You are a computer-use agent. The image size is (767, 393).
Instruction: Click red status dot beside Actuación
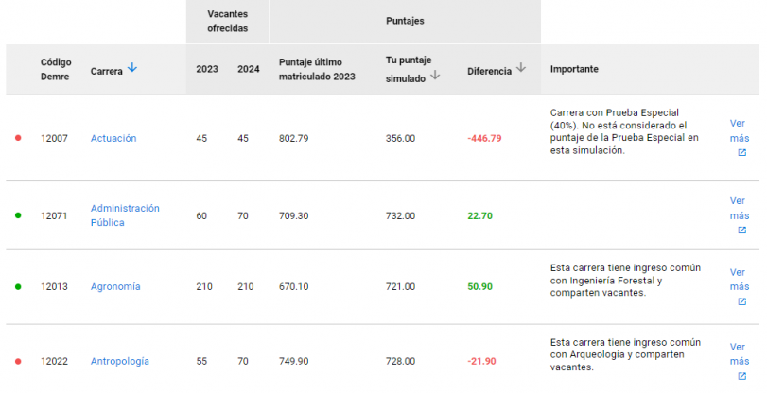coord(18,138)
